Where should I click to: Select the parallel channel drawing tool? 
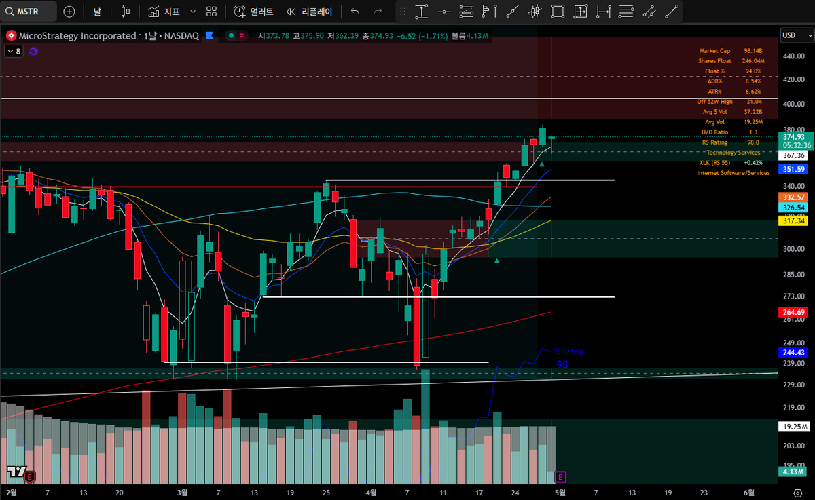tap(649, 11)
